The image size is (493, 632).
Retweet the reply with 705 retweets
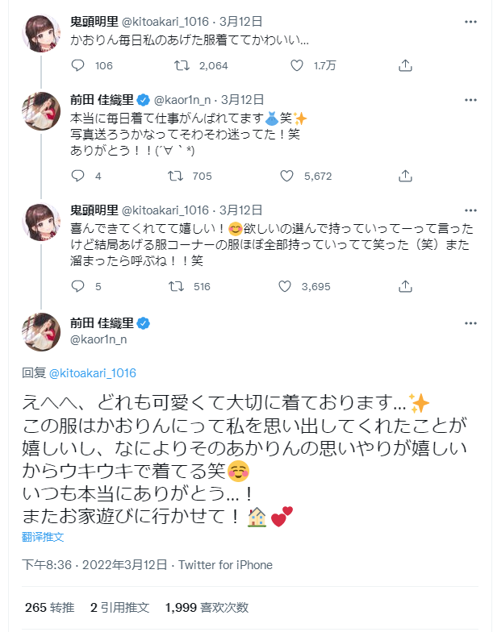click(x=182, y=176)
